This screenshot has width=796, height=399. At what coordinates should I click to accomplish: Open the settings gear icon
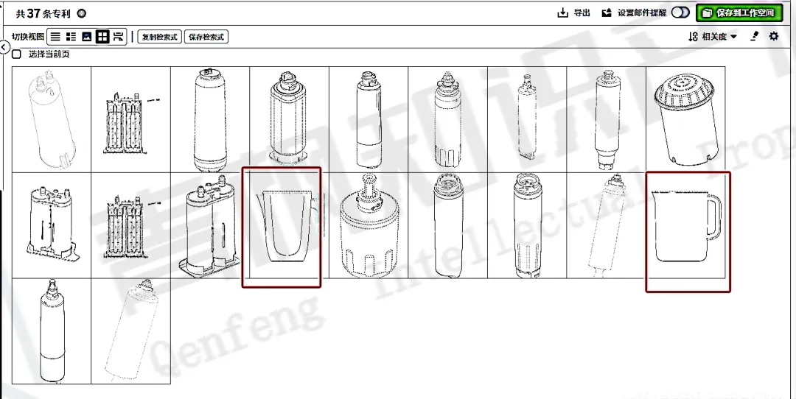[x=774, y=36]
